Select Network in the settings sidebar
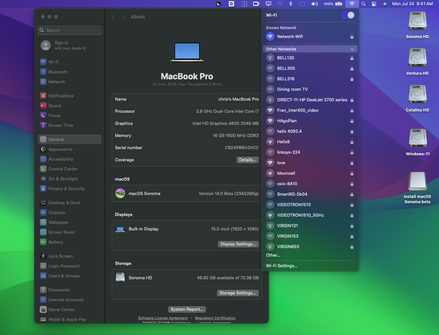The width and height of the screenshot is (439, 335). [x=69, y=82]
